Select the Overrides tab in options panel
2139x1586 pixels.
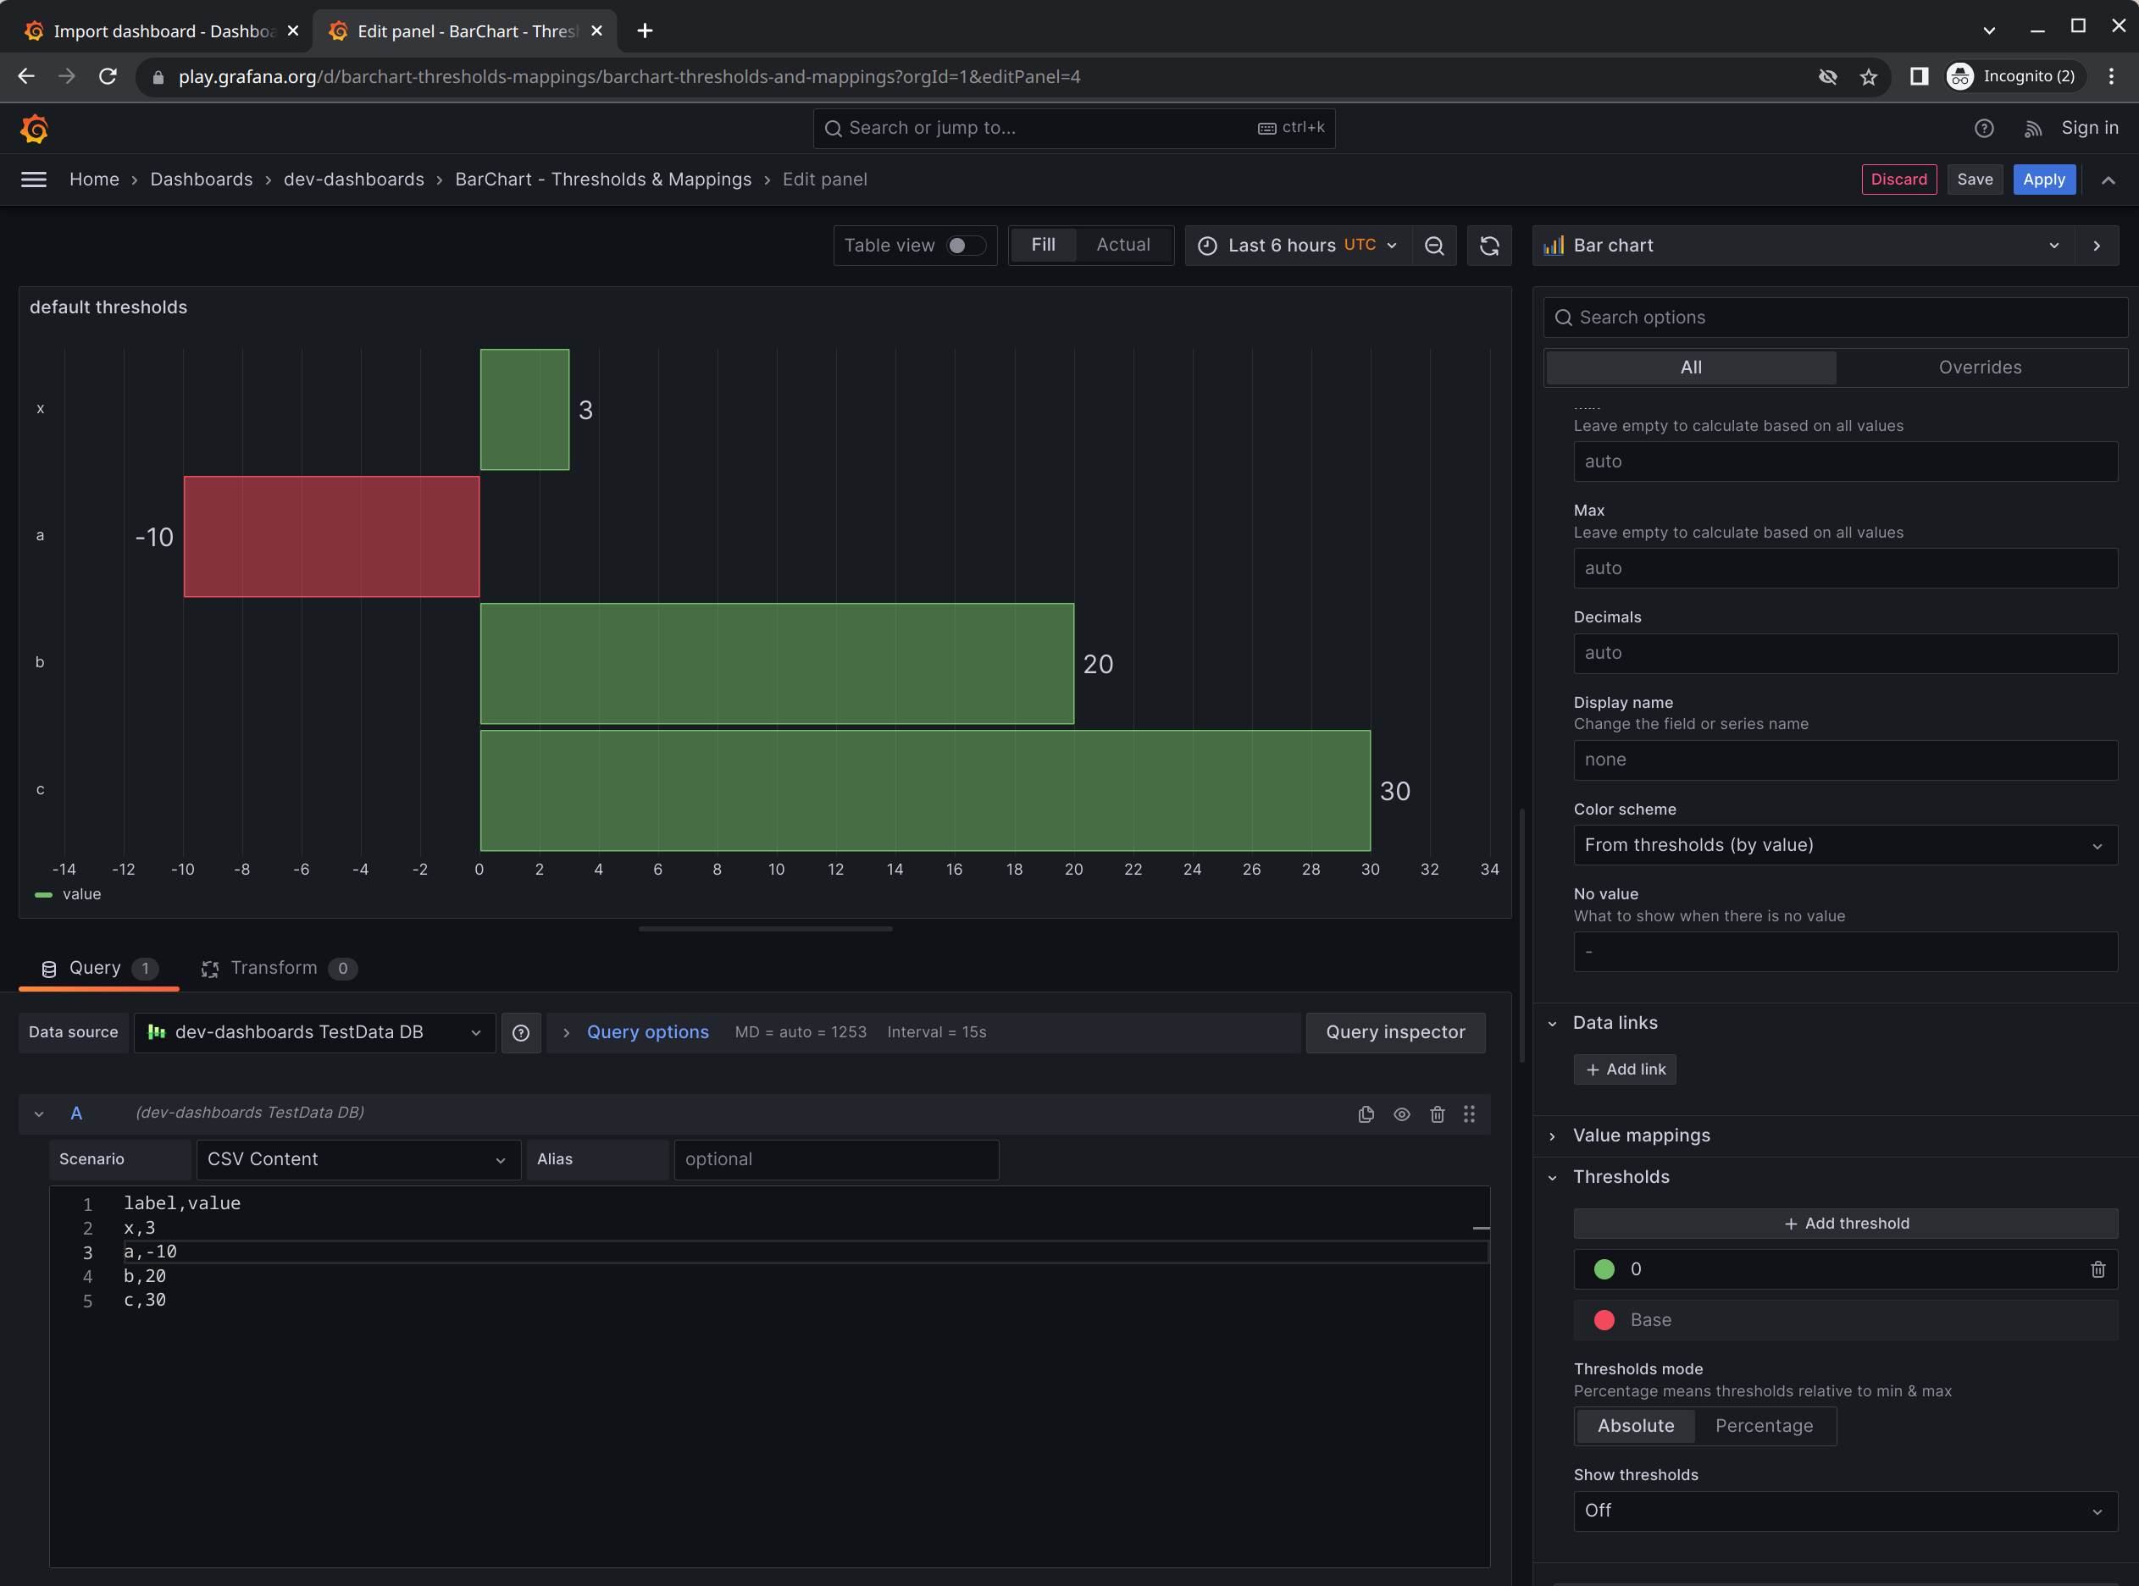[x=1981, y=367]
